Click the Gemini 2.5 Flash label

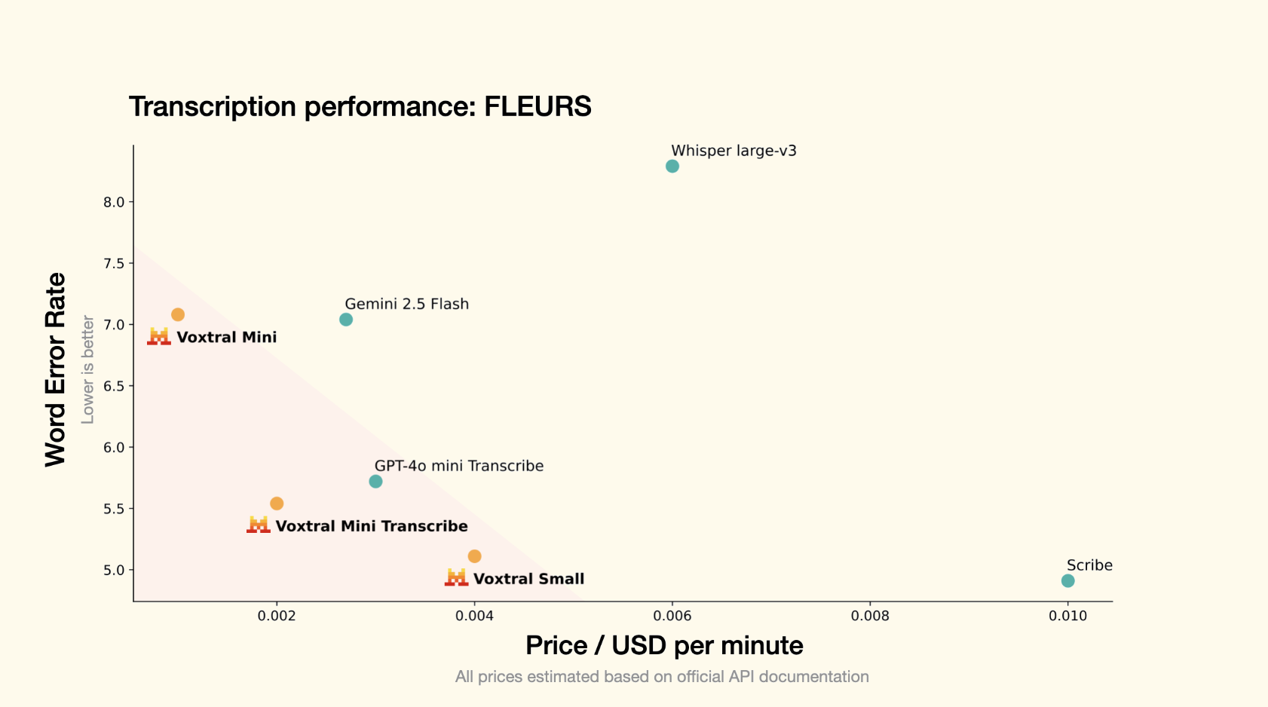pyautogui.click(x=407, y=304)
